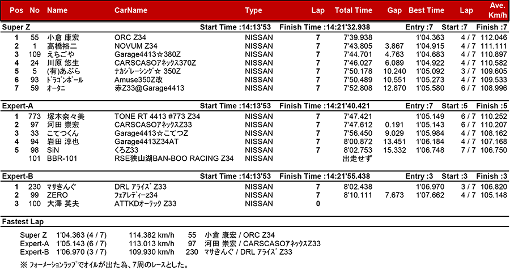510x270 pixels.
Task: Click Expert-B 'Finish Time :14:21'55.438'
Action: (x=325, y=176)
